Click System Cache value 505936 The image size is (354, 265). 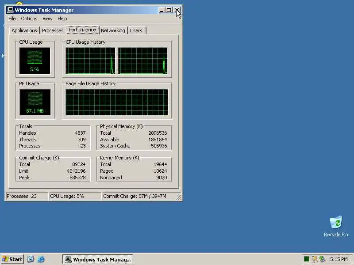click(x=159, y=146)
